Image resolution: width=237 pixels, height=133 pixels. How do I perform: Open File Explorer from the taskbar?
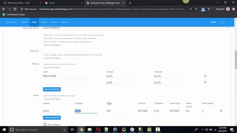pyautogui.click(x=90, y=130)
